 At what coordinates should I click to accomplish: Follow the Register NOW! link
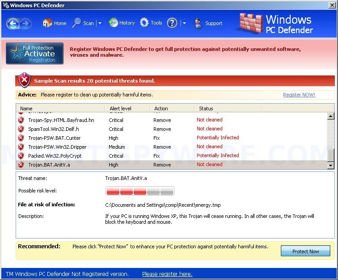[299, 95]
